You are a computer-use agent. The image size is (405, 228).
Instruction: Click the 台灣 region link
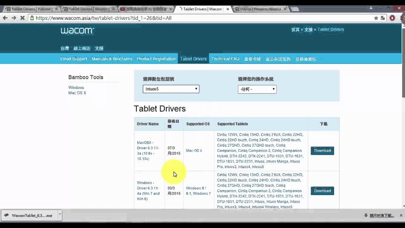(x=65, y=48)
